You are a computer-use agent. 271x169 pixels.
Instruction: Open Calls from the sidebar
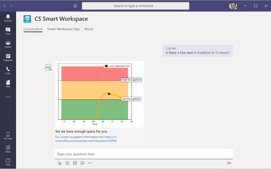pyautogui.click(x=8, y=71)
